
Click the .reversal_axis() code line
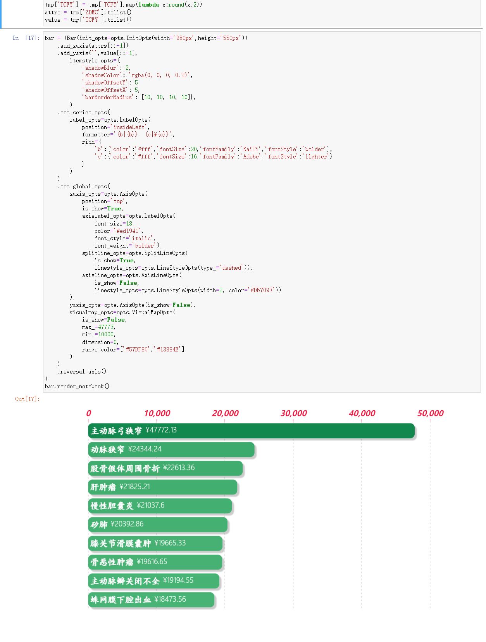pyautogui.click(x=81, y=372)
